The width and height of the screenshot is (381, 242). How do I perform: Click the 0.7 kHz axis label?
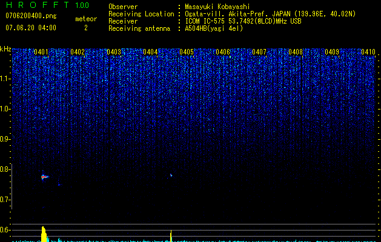click(5, 200)
